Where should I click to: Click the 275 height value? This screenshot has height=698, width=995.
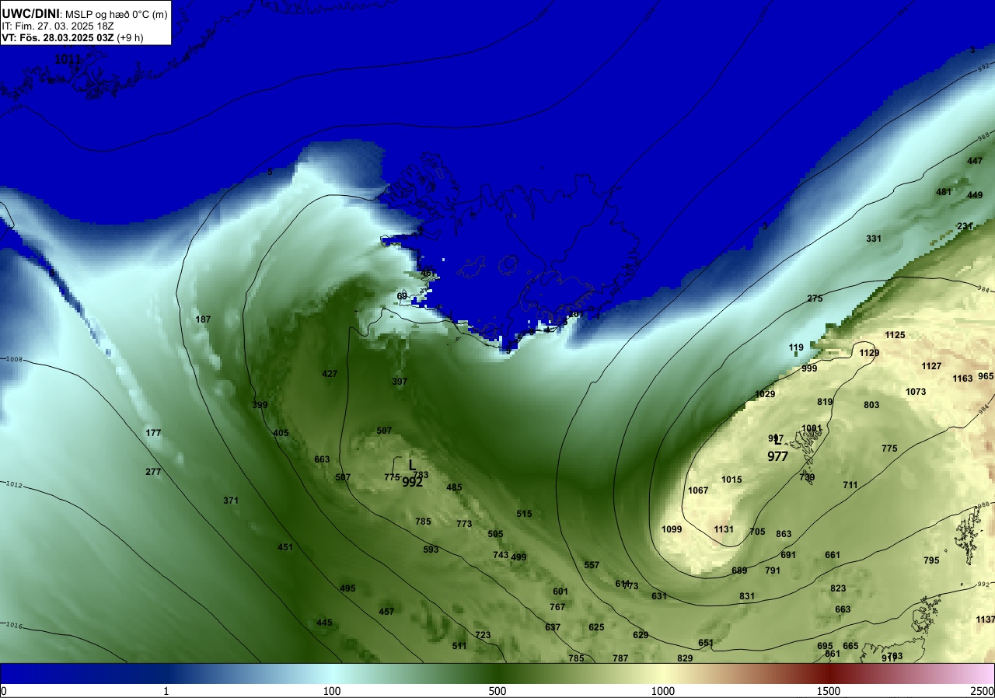click(815, 298)
